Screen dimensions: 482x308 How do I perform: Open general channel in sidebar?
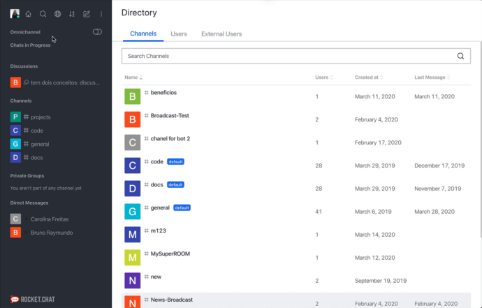pyautogui.click(x=56, y=144)
